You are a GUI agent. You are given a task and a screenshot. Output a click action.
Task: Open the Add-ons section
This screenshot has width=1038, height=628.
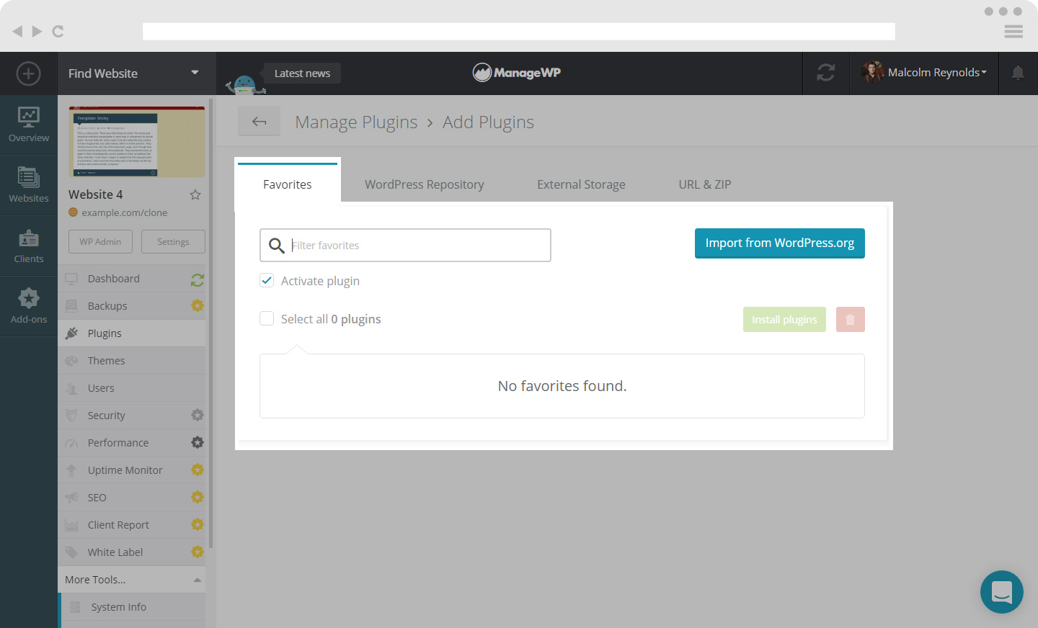(29, 306)
